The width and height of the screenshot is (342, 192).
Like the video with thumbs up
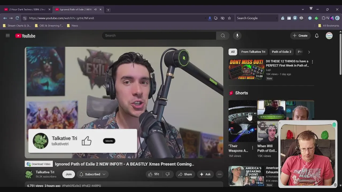(154, 174)
